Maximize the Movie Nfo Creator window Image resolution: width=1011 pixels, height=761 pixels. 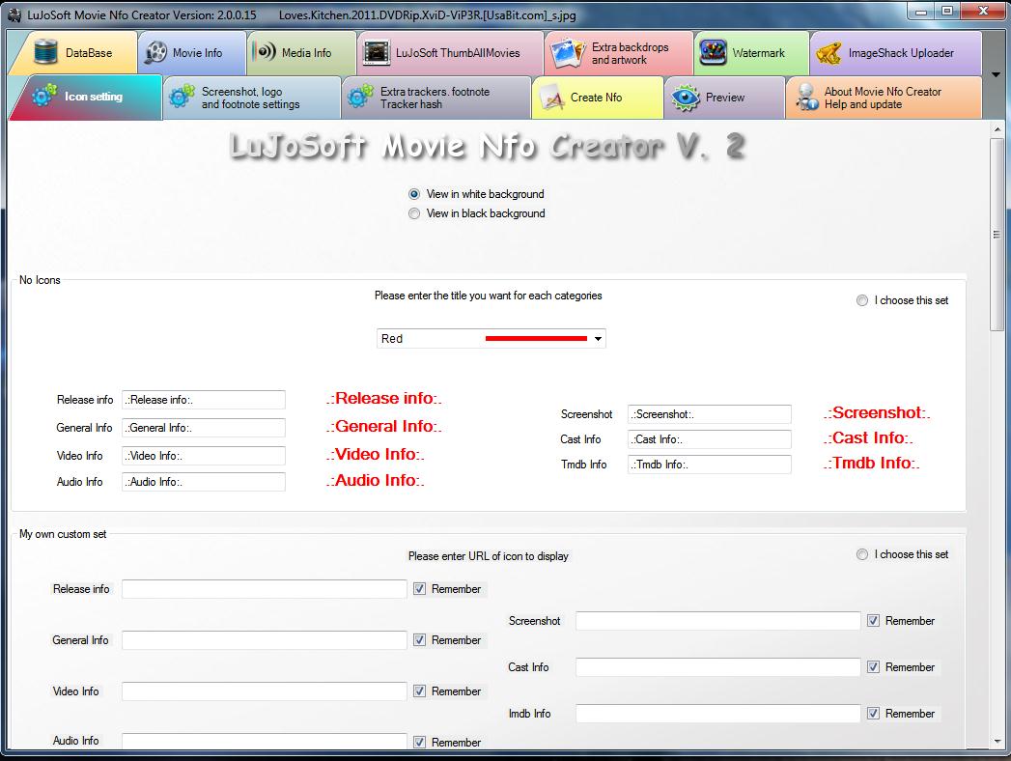coord(946,11)
